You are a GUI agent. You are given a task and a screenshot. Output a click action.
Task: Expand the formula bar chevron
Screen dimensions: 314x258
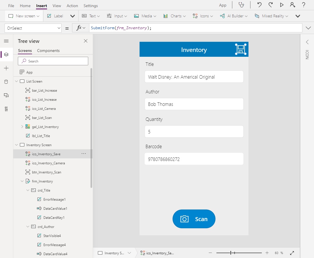tap(308, 28)
